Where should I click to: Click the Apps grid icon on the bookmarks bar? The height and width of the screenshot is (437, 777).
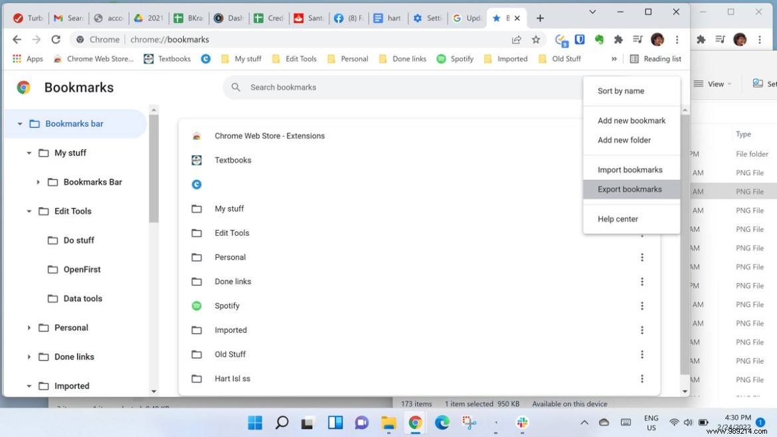[x=16, y=59]
